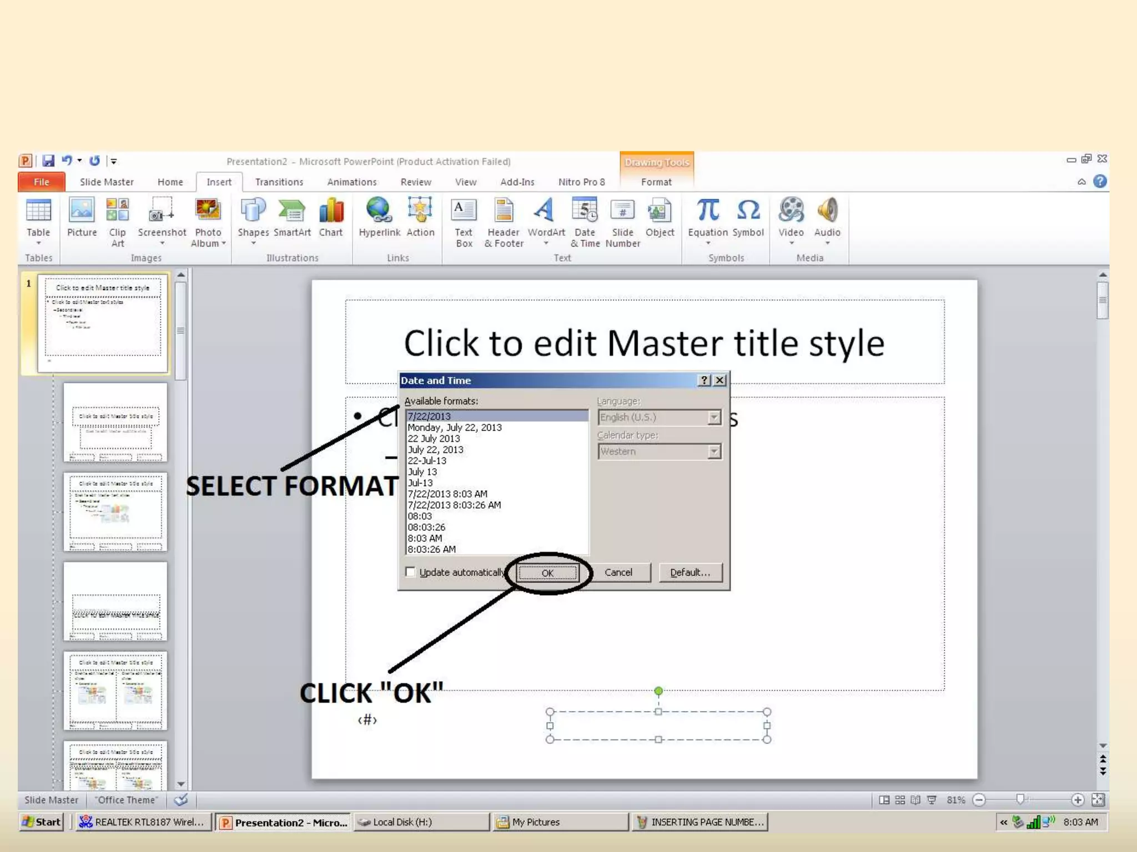Expand the Language dropdown
Viewport: 1137px width, 852px height.
point(714,417)
